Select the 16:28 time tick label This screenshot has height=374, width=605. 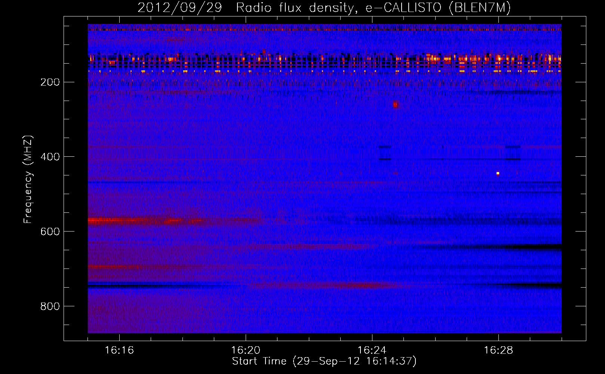click(x=498, y=350)
